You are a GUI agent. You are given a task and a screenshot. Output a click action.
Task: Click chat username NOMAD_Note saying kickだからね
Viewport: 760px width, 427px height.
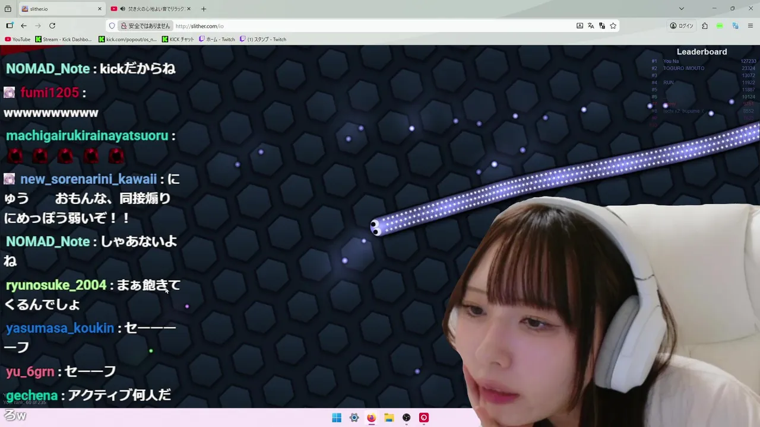pos(47,69)
